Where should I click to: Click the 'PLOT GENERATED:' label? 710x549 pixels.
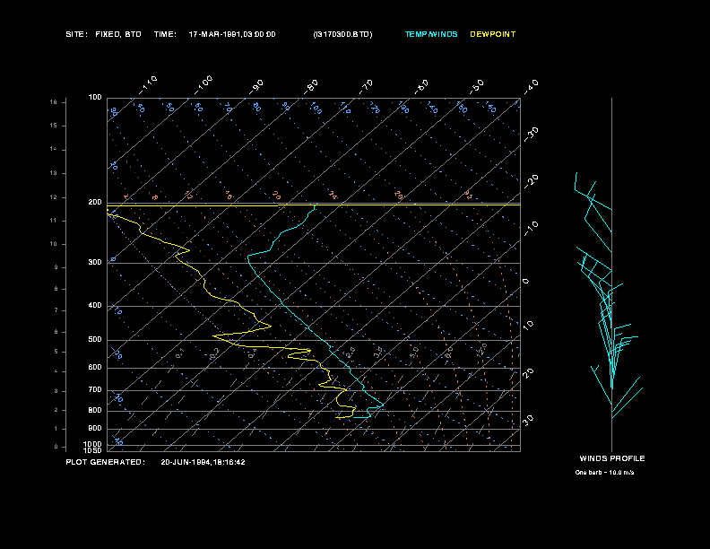pyautogui.click(x=106, y=462)
